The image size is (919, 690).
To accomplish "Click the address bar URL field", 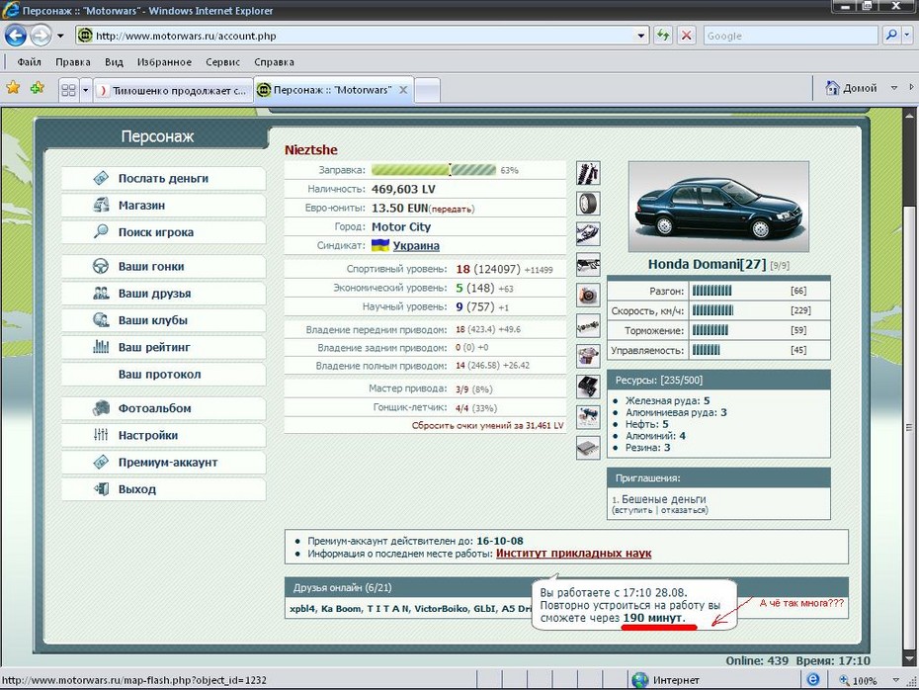I will pyautogui.click(x=364, y=36).
